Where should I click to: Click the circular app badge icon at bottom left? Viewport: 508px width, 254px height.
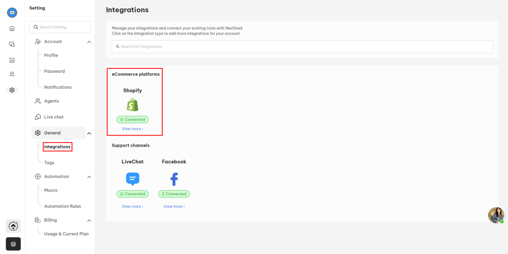(13, 226)
